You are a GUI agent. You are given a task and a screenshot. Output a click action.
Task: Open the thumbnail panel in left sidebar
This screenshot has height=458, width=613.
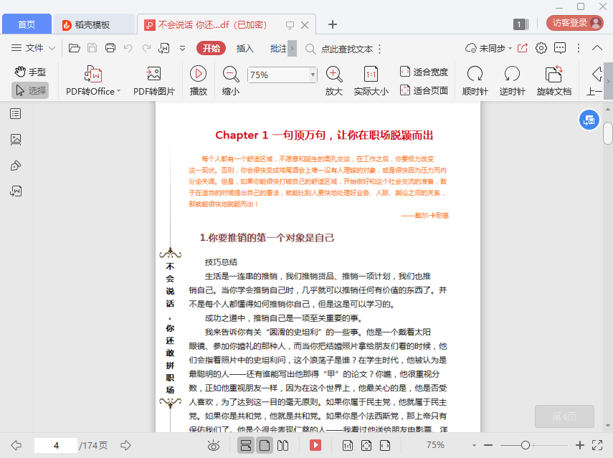point(16,139)
